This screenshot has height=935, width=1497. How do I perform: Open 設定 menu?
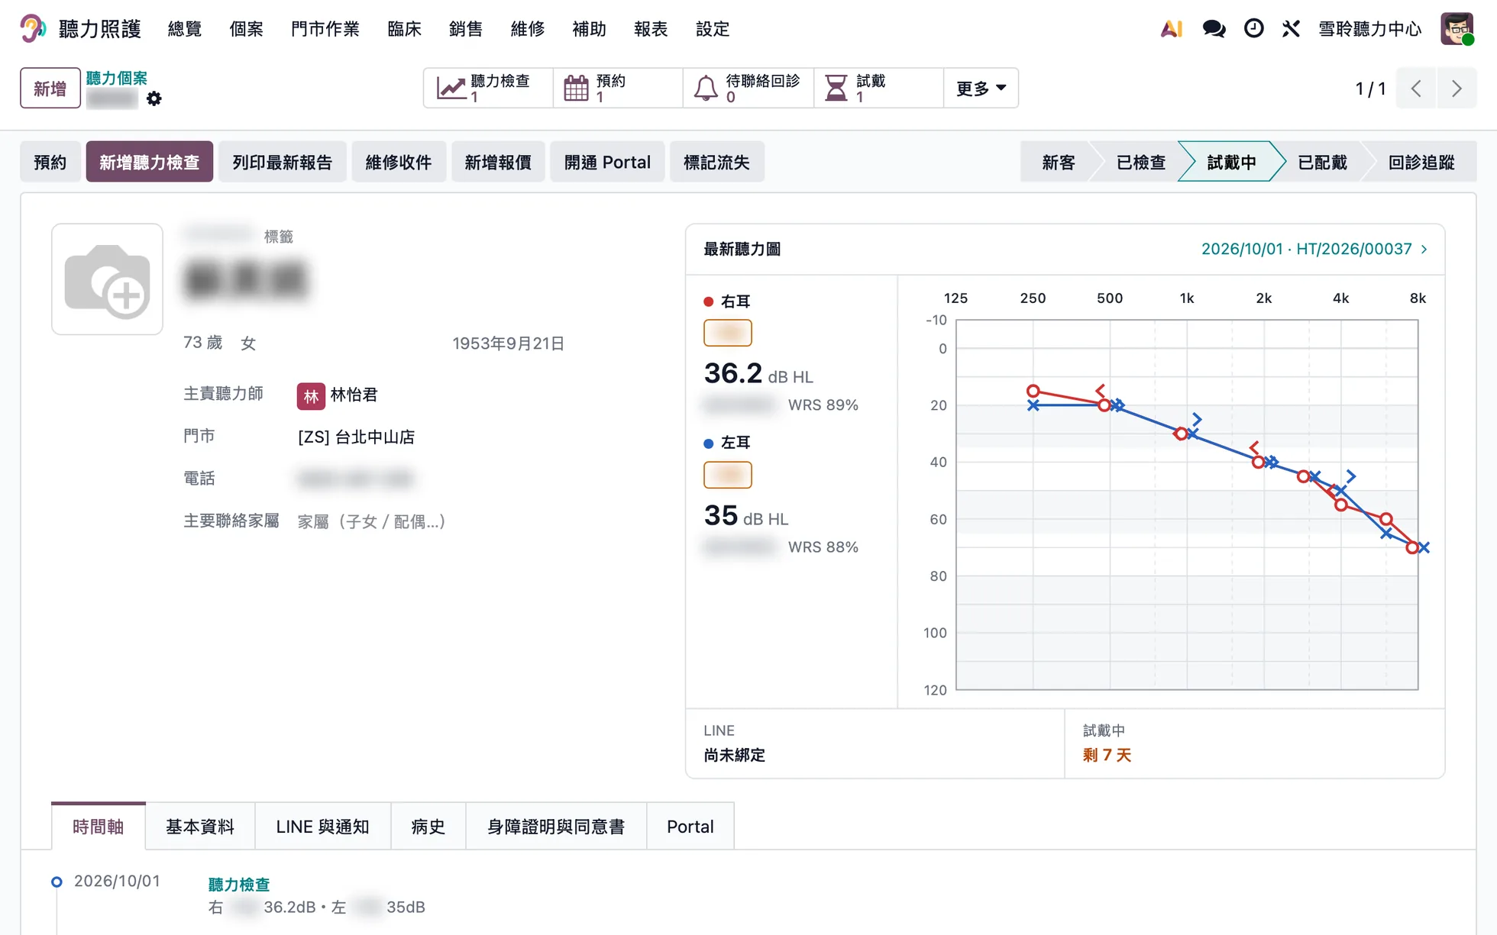coord(713,29)
